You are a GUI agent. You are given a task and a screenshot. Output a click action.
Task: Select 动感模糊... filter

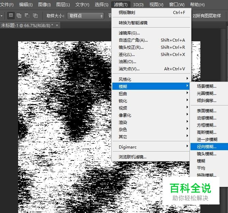coord(209,118)
